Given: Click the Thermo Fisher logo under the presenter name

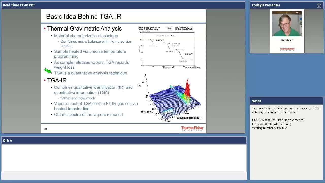Looking at the screenshot, I should point(287,49).
